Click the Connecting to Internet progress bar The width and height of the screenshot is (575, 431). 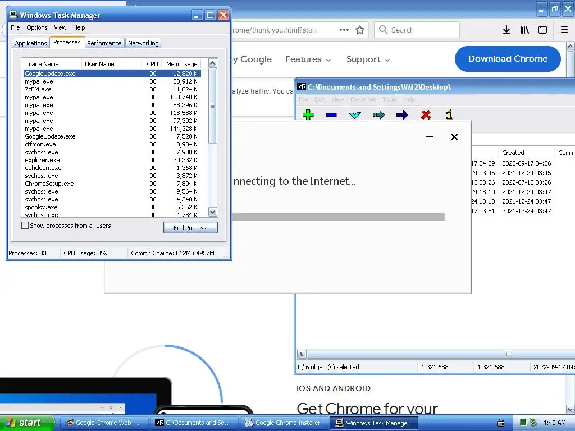tap(339, 217)
